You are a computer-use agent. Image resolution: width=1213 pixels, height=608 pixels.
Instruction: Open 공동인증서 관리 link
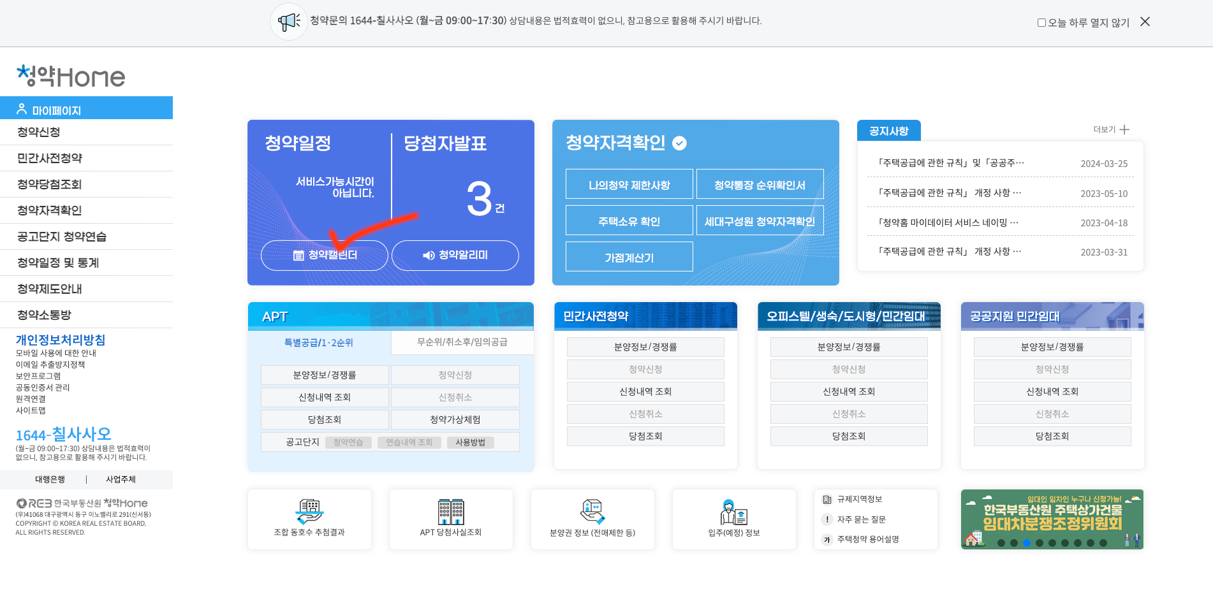tap(43, 387)
